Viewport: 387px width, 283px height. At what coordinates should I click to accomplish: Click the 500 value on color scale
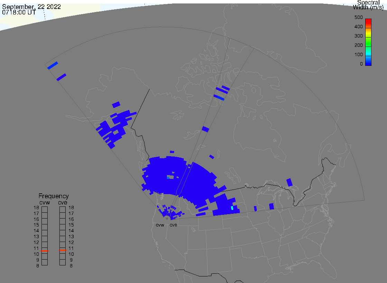tap(358, 18)
